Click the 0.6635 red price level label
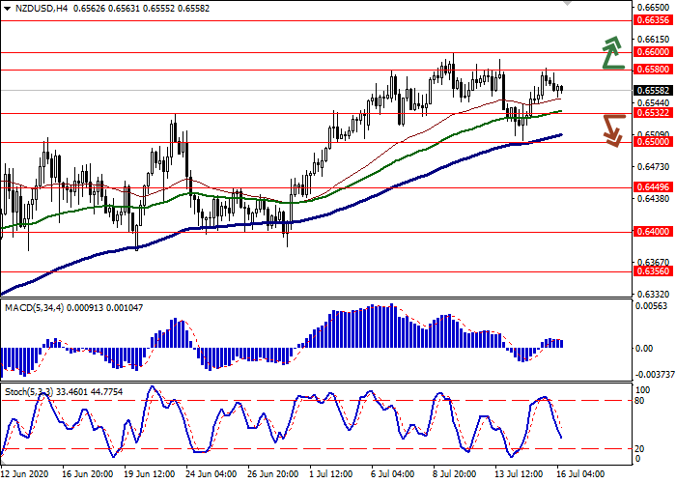The width and height of the screenshot is (676, 483). 653,19
